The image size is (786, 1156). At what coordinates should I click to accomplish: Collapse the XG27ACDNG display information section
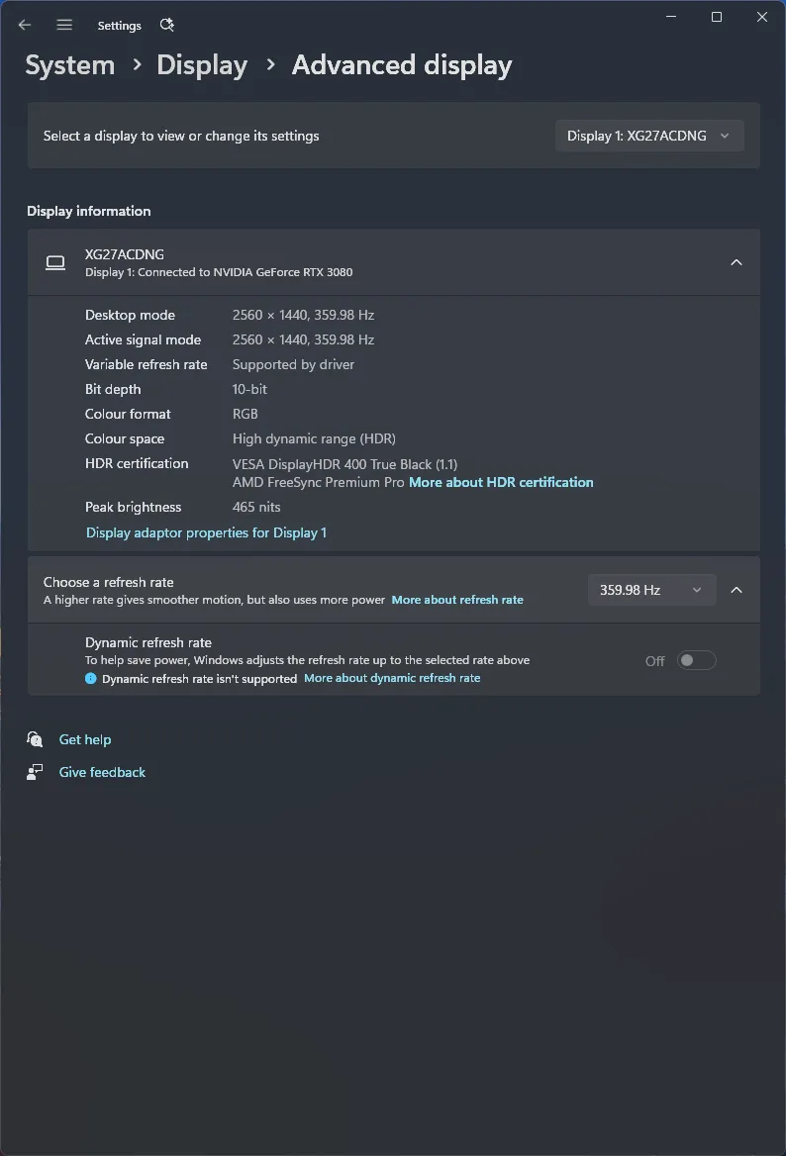736,262
